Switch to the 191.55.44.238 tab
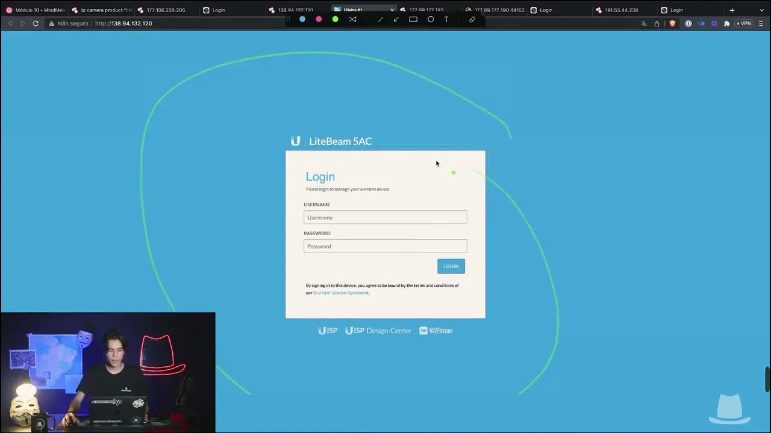This screenshot has height=433, width=771. (624, 10)
